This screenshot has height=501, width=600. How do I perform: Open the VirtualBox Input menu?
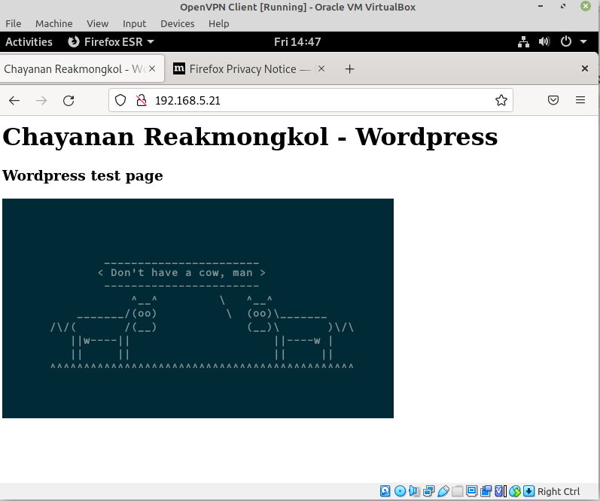pyautogui.click(x=134, y=24)
